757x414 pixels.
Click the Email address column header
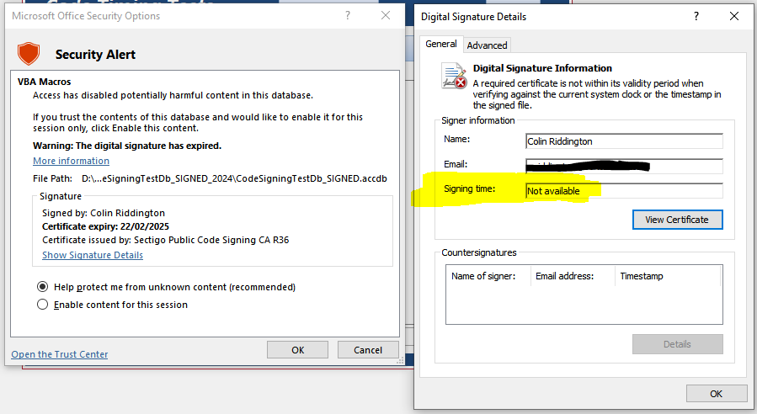click(573, 276)
